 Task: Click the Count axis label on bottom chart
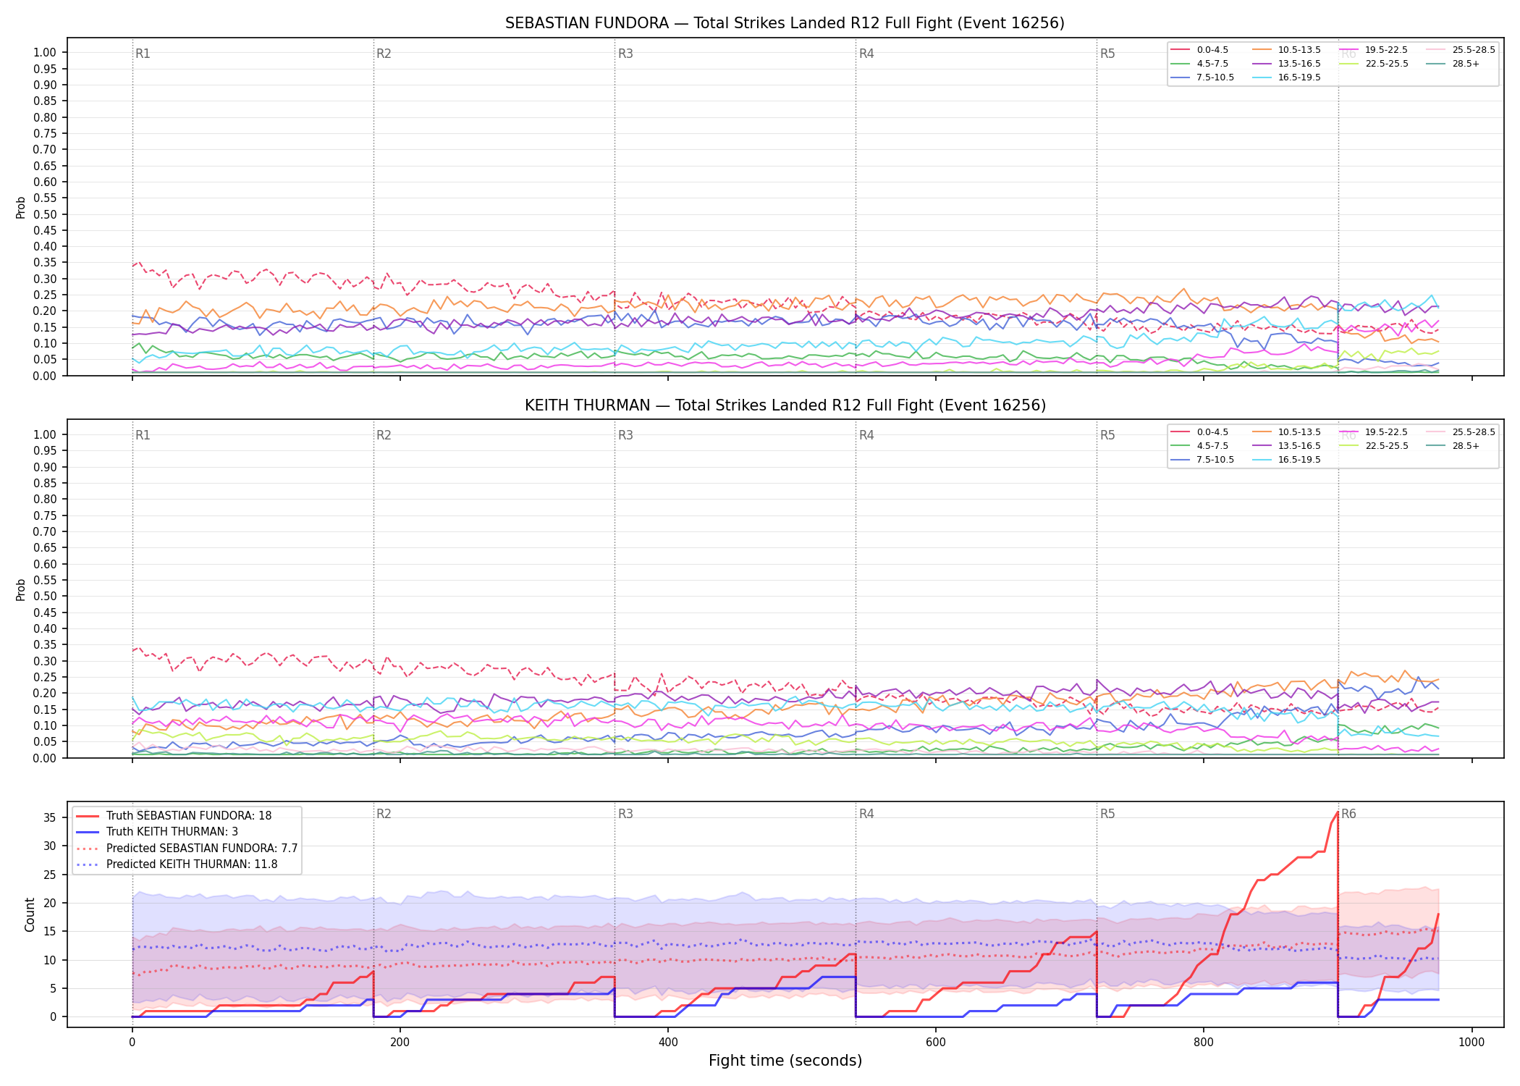30,914
